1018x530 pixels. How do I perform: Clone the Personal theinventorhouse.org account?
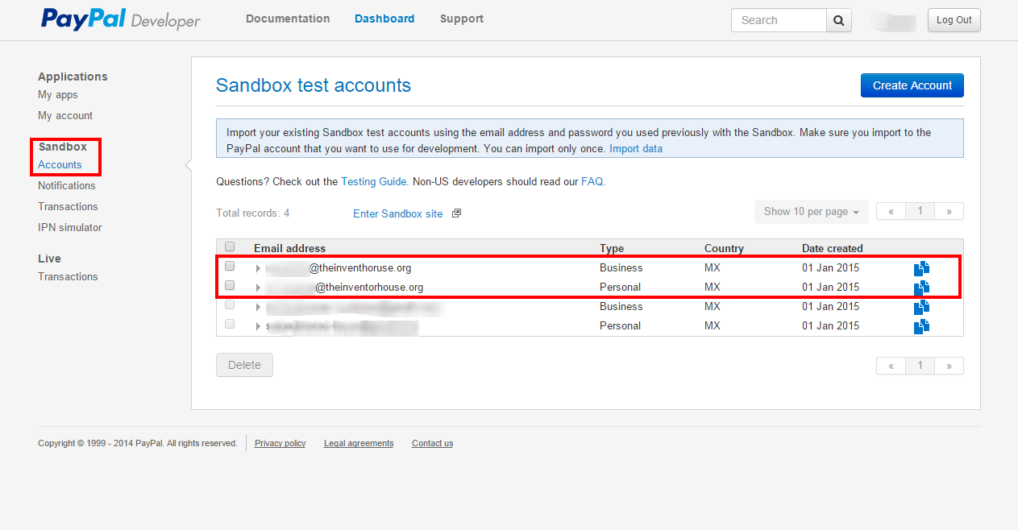[x=921, y=287]
